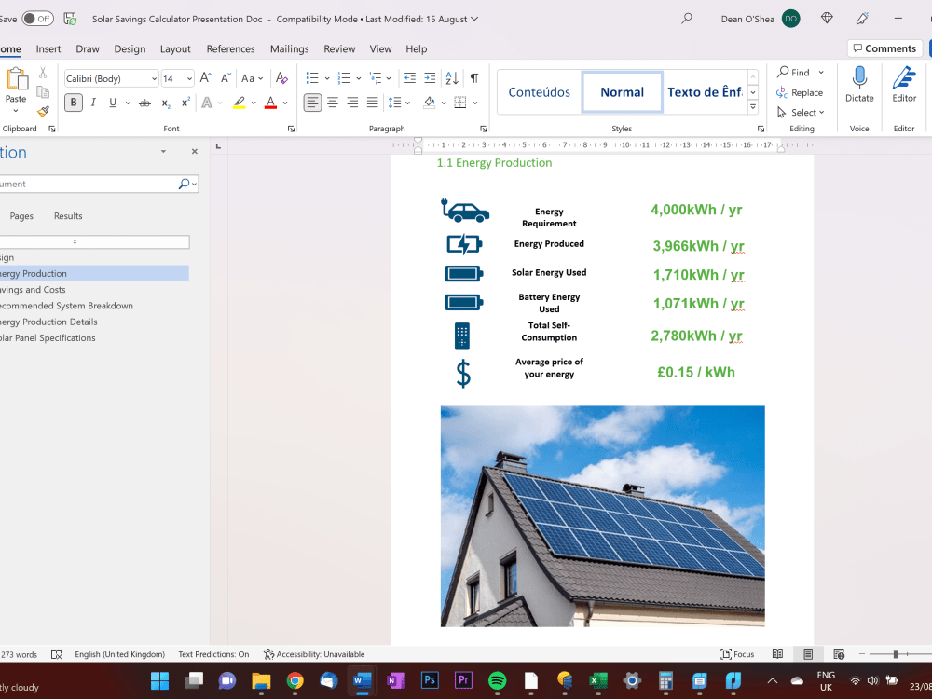Launch Photoshop from the taskbar

coord(429,679)
